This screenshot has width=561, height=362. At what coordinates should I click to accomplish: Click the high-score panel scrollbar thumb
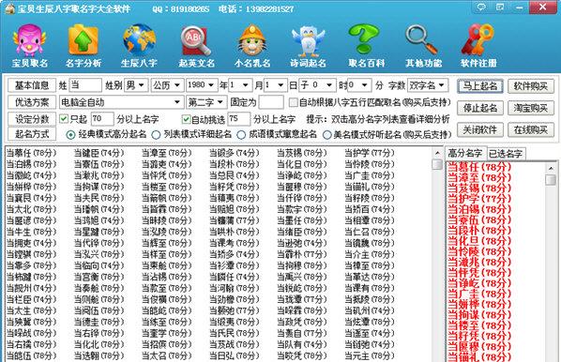[551, 179]
